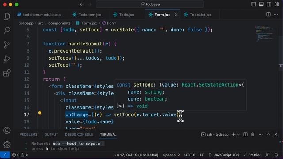Click useState on line 5
The image size is (283, 159).
pyautogui.click(x=122, y=30)
